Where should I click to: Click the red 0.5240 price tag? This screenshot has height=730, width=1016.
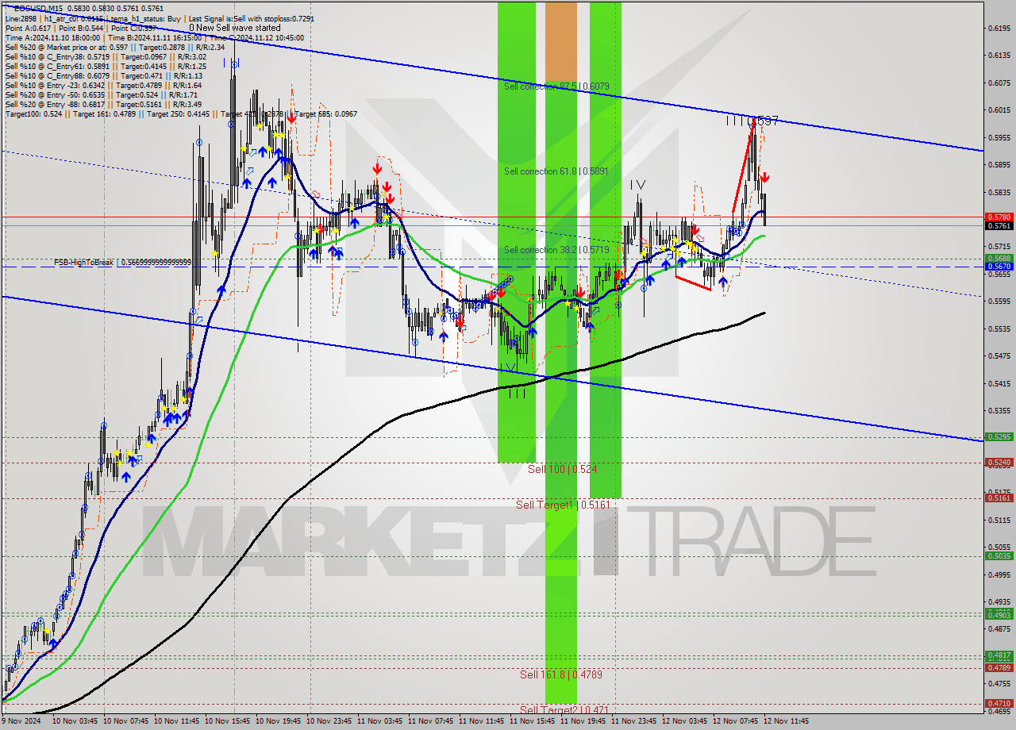998,462
